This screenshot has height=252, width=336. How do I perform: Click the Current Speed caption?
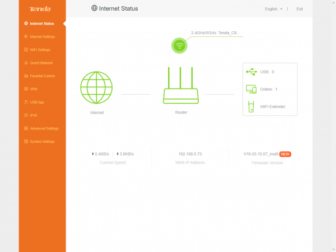coord(113,162)
